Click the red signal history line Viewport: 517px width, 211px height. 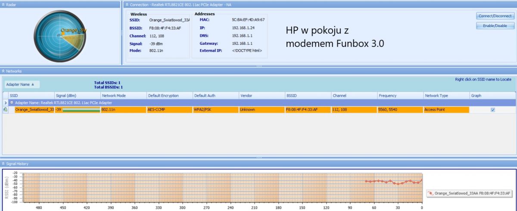click(393, 182)
